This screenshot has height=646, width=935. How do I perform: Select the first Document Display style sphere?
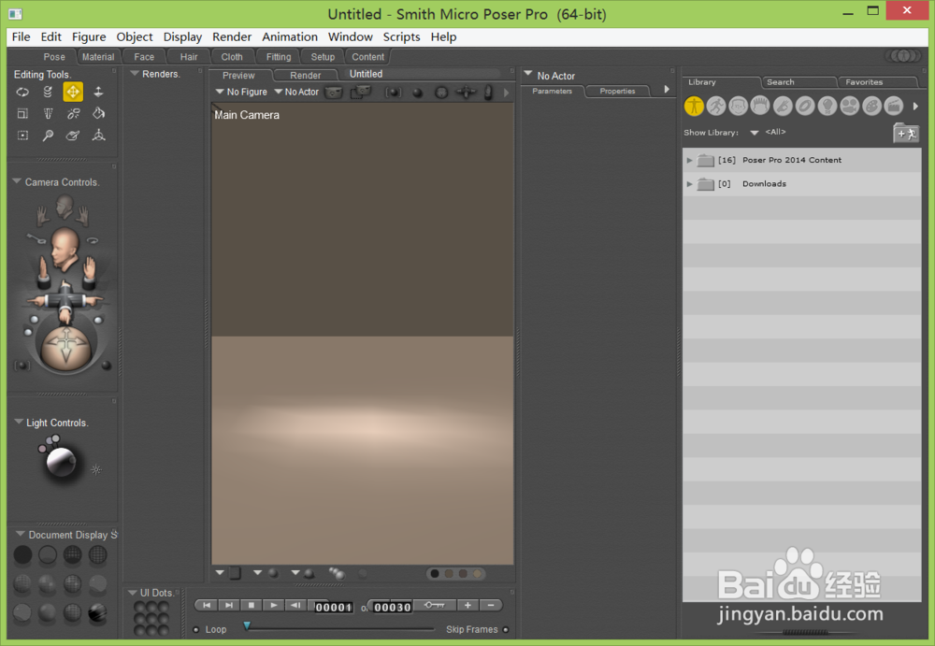tap(22, 555)
